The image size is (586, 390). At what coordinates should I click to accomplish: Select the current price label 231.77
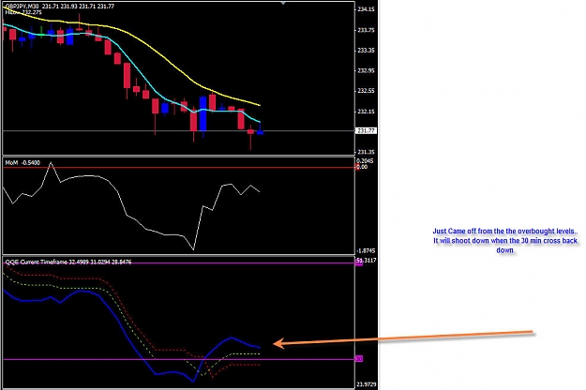tap(367, 130)
